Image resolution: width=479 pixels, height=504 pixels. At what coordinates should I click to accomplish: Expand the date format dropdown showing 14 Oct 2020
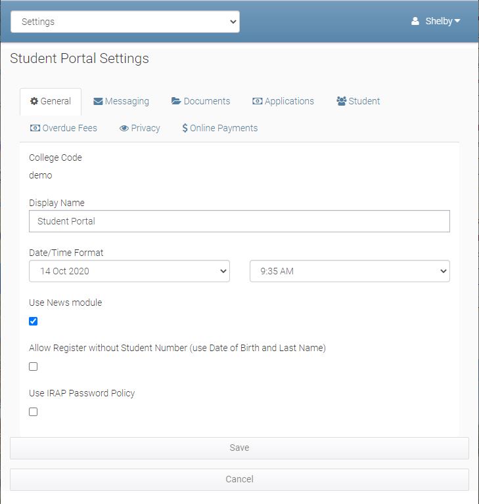coord(129,271)
